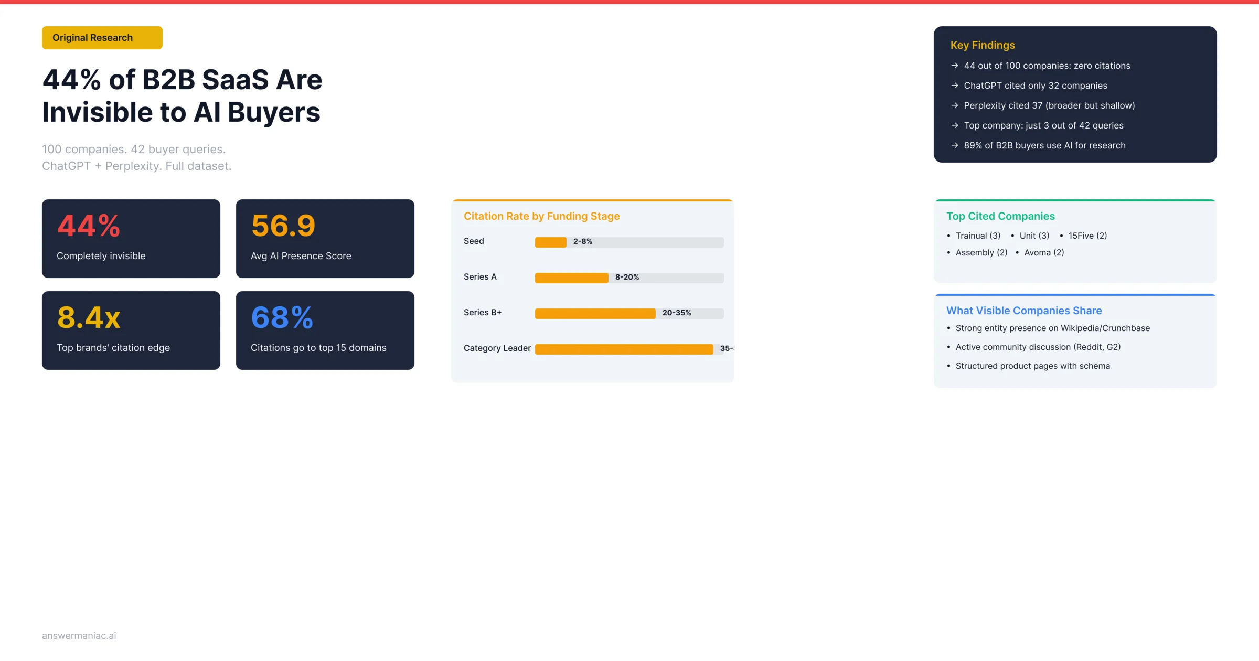Click arrow icon beside 'ChatGPT cited only 32'
The image size is (1259, 661).
pos(955,86)
